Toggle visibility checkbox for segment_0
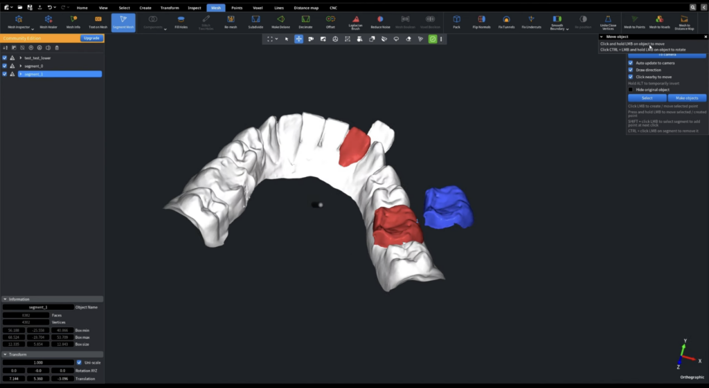The height and width of the screenshot is (388, 709). pyautogui.click(x=5, y=66)
